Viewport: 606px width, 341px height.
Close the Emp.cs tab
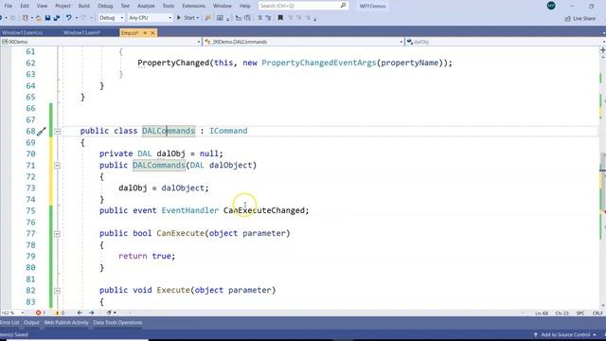click(x=152, y=33)
